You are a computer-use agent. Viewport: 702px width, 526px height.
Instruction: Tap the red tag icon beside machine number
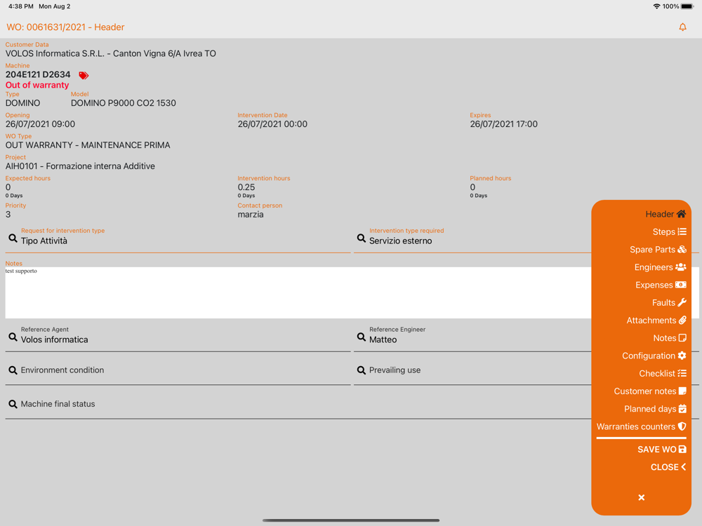[84, 75]
